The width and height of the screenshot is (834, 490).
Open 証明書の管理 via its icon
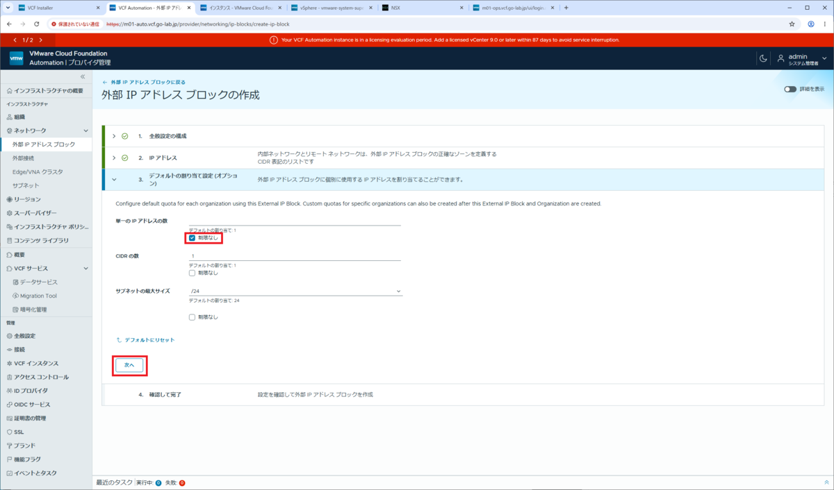(x=9, y=419)
